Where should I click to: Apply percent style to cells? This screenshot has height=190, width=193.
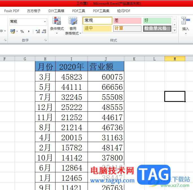pos(22,31)
